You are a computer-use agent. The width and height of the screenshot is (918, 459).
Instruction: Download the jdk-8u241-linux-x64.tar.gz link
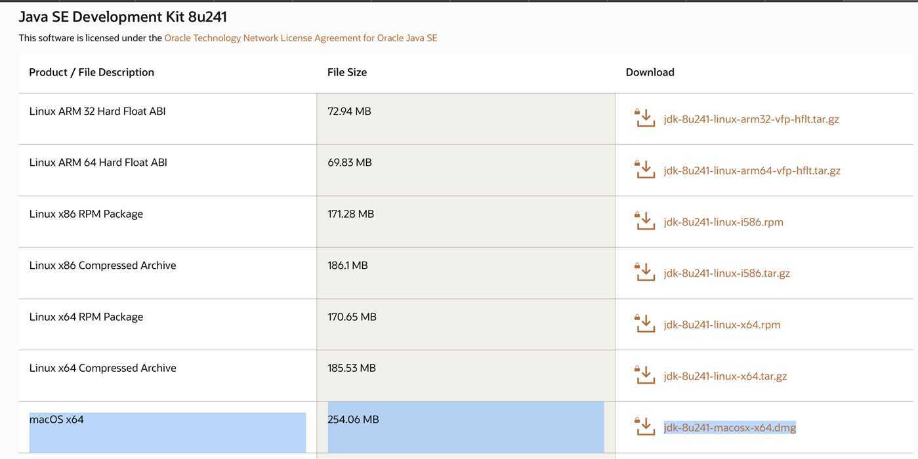(725, 376)
